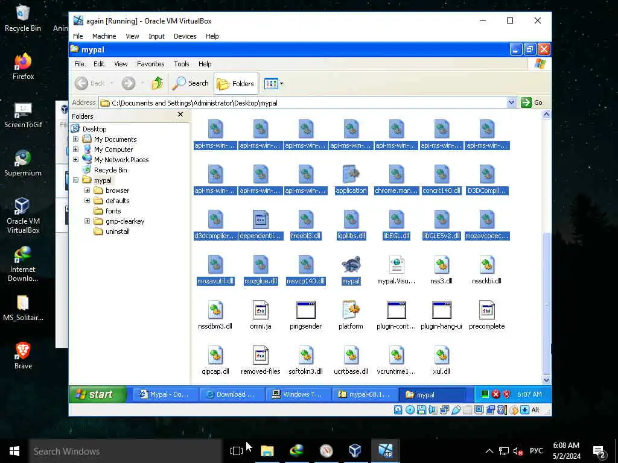The width and height of the screenshot is (618, 463).
Task: Select the omni.ja file
Action: click(x=261, y=316)
